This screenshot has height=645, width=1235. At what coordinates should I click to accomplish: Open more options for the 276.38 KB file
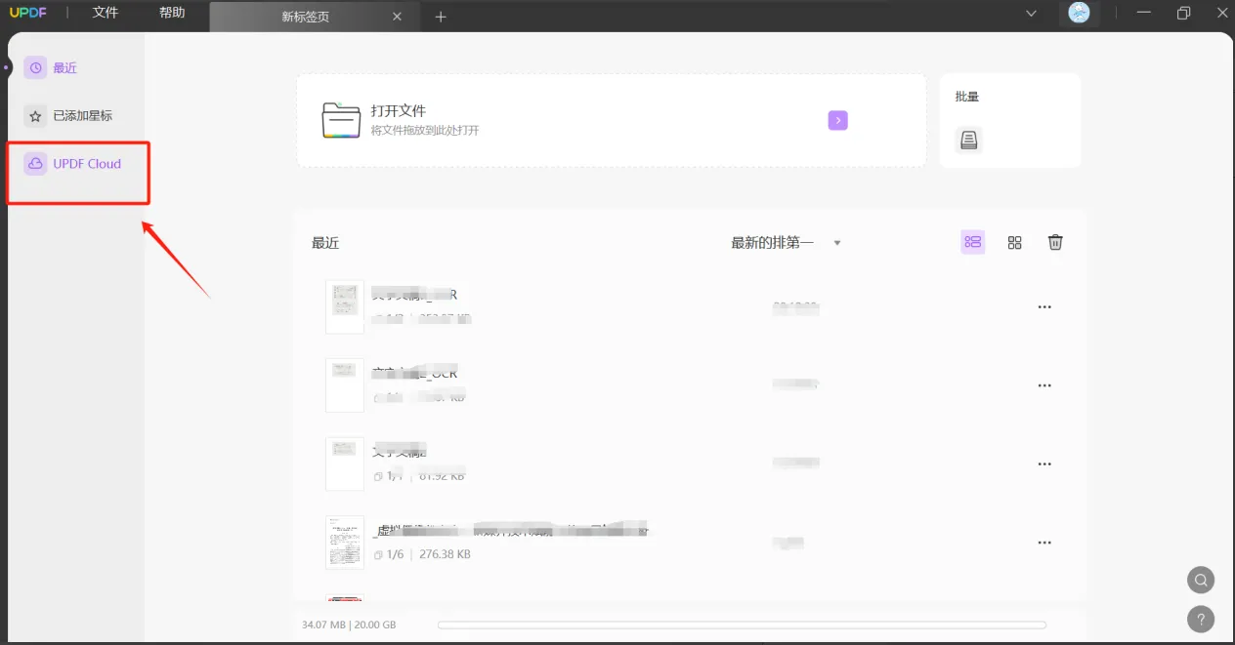(1044, 543)
